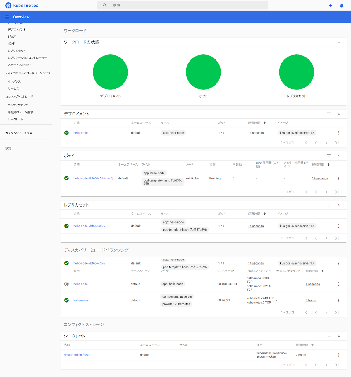The image size is (351, 377).
Task: Sort ポッド table by 名前 column header
Action: coord(77,165)
